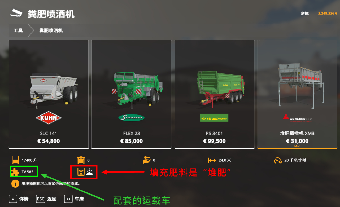Screen dimensions: 340x207
Task: Click the manure spreader trailer icon in header
Action: pos(16,13)
